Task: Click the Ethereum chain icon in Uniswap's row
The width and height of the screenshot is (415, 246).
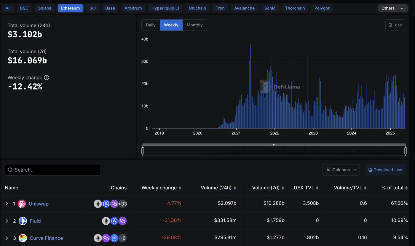Action: [98, 204]
